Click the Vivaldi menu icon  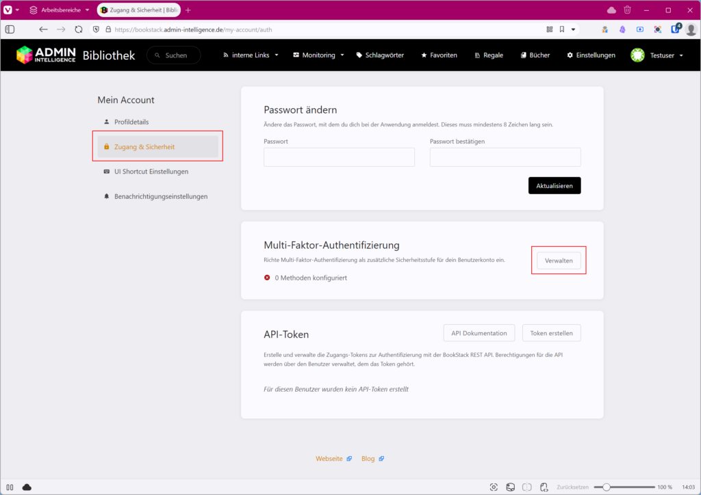click(8, 10)
